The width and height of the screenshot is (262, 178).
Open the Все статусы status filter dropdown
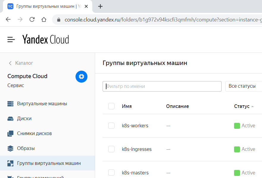point(244,86)
